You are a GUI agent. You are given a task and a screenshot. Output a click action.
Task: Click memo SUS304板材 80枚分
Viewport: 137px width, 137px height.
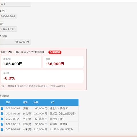[x=62, y=129]
